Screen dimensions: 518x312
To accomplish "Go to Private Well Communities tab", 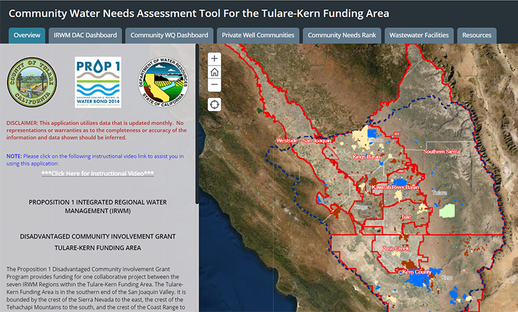I will (258, 36).
